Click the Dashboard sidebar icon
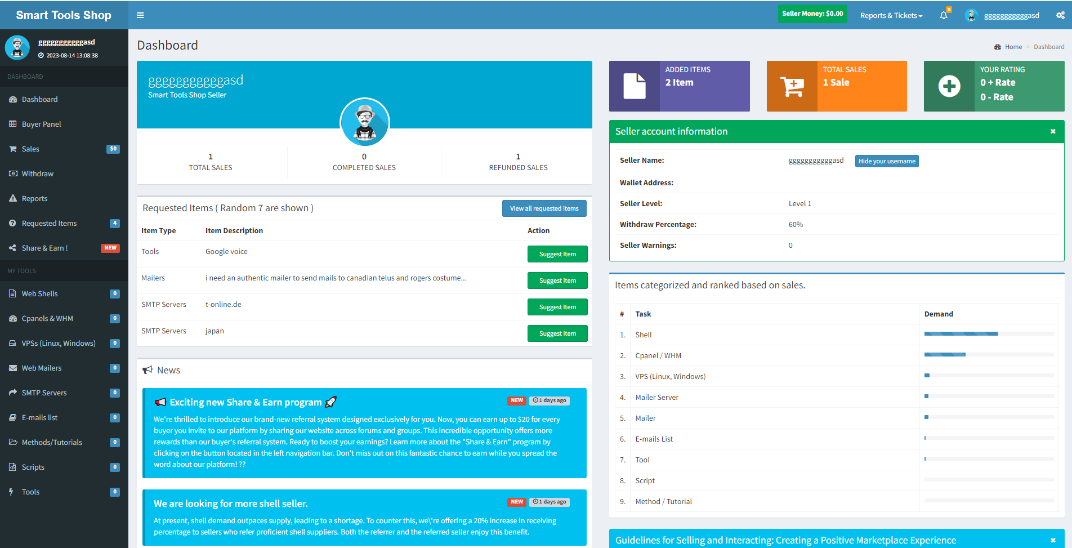1072x548 pixels. (x=13, y=99)
